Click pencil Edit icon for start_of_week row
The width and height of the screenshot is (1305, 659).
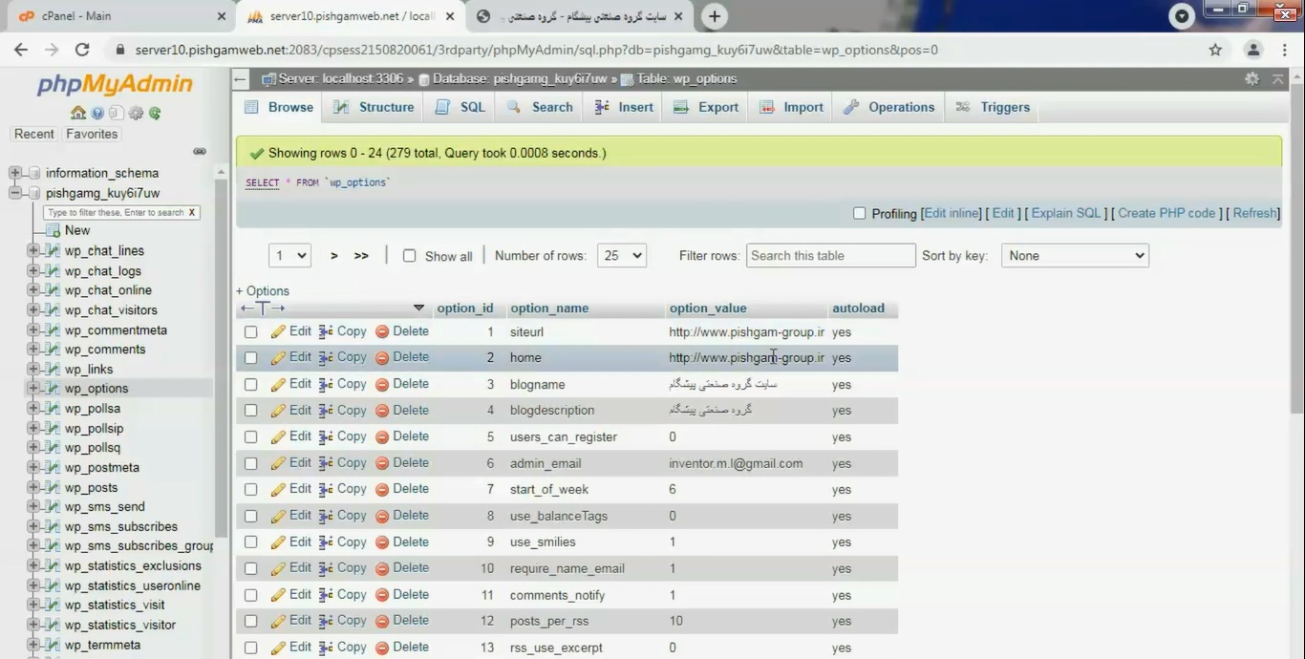[278, 489]
